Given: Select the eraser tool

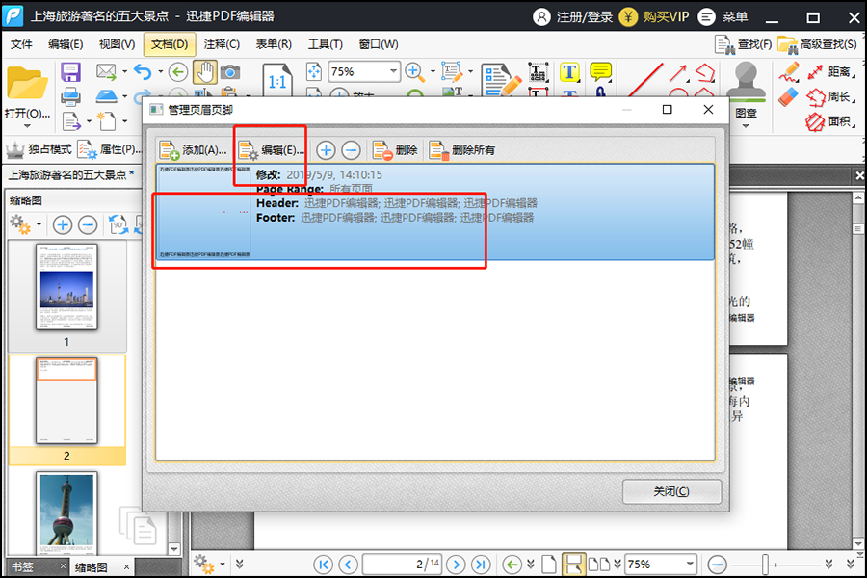Looking at the screenshot, I should 788,96.
